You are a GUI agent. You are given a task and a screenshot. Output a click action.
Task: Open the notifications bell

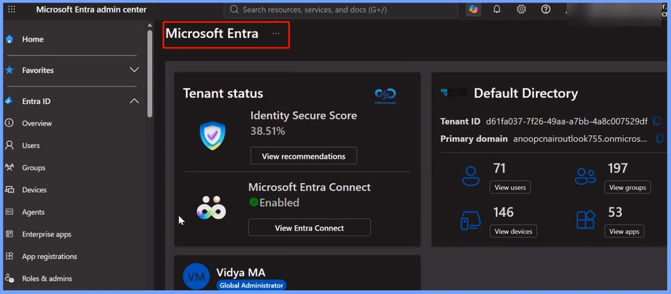point(497,9)
